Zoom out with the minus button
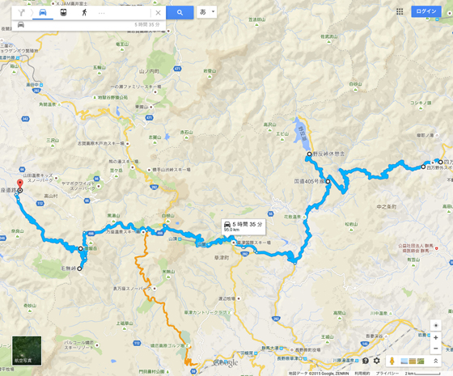The width and height of the screenshot is (453, 376). click(436, 349)
